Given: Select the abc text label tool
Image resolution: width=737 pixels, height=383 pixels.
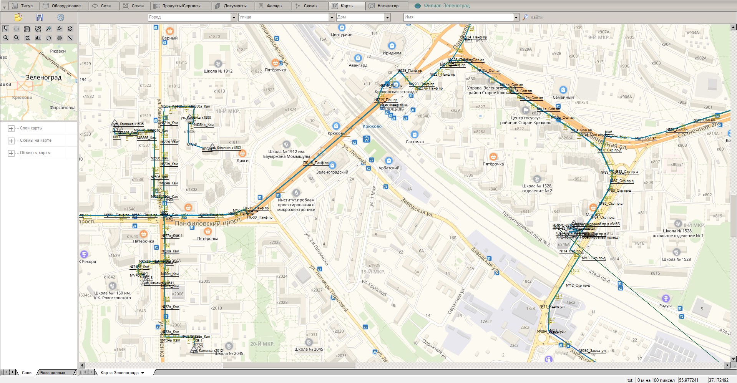Looking at the screenshot, I should (x=38, y=38).
